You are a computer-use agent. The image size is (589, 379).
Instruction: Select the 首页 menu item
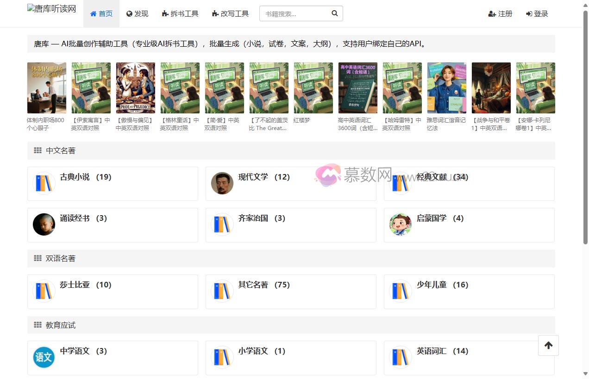point(101,13)
